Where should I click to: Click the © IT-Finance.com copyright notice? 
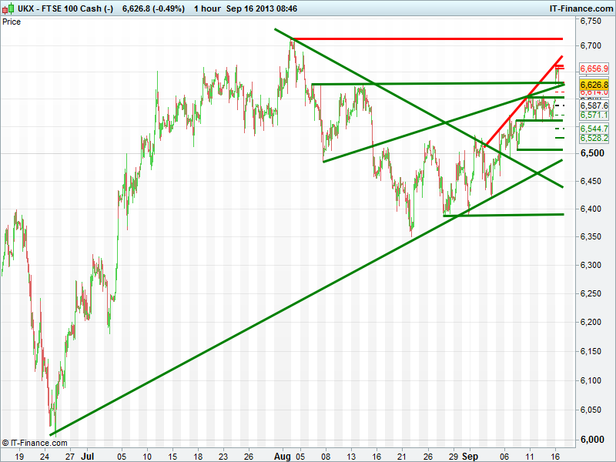(35, 443)
